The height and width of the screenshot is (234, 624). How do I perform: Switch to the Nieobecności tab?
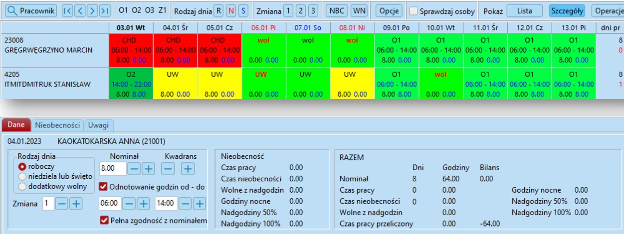[x=57, y=125]
